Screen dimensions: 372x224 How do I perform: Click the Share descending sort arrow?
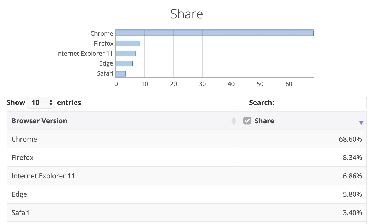click(361, 123)
